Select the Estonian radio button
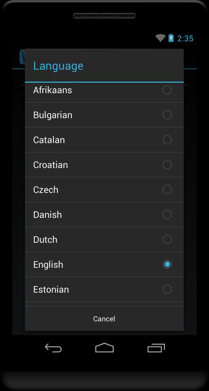 [x=167, y=289]
